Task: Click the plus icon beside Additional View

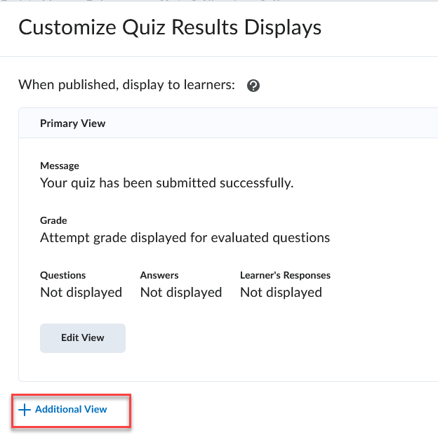Action: [25, 409]
